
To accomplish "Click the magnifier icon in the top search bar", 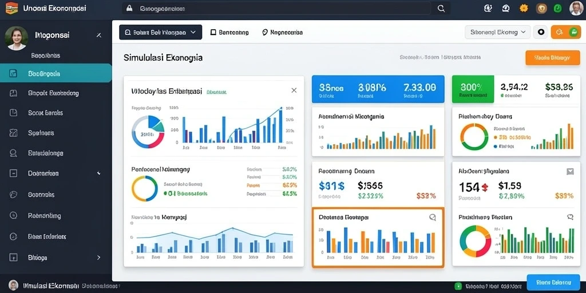I will [x=441, y=9].
